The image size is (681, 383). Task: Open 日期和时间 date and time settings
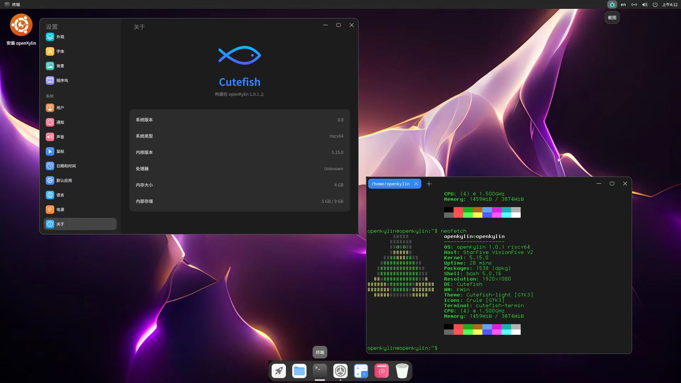tap(80, 166)
